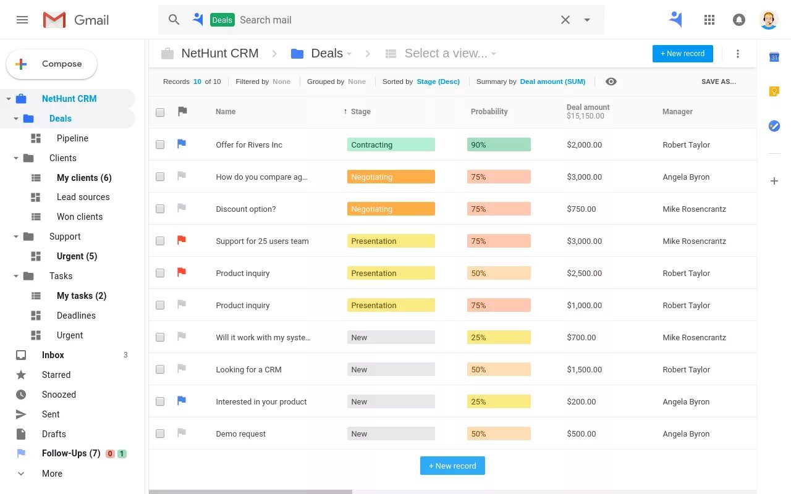The image size is (791, 494).
Task: Click the NetHunt CRM briefcase breadcrumb icon
Action: [x=167, y=54]
